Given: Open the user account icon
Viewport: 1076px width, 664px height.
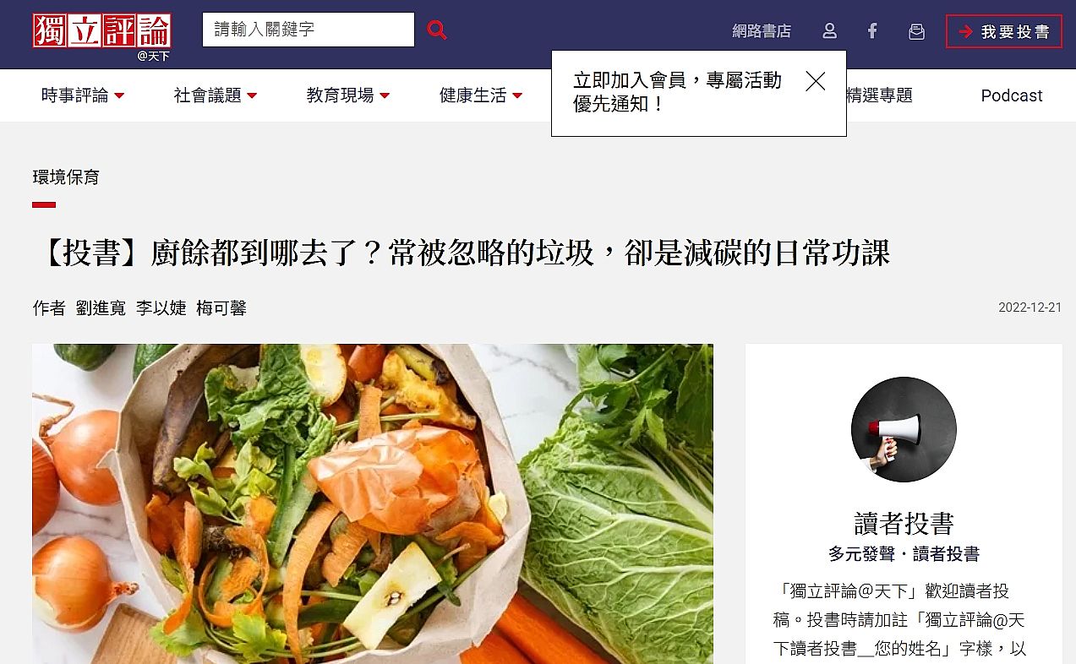Looking at the screenshot, I should 829,31.
